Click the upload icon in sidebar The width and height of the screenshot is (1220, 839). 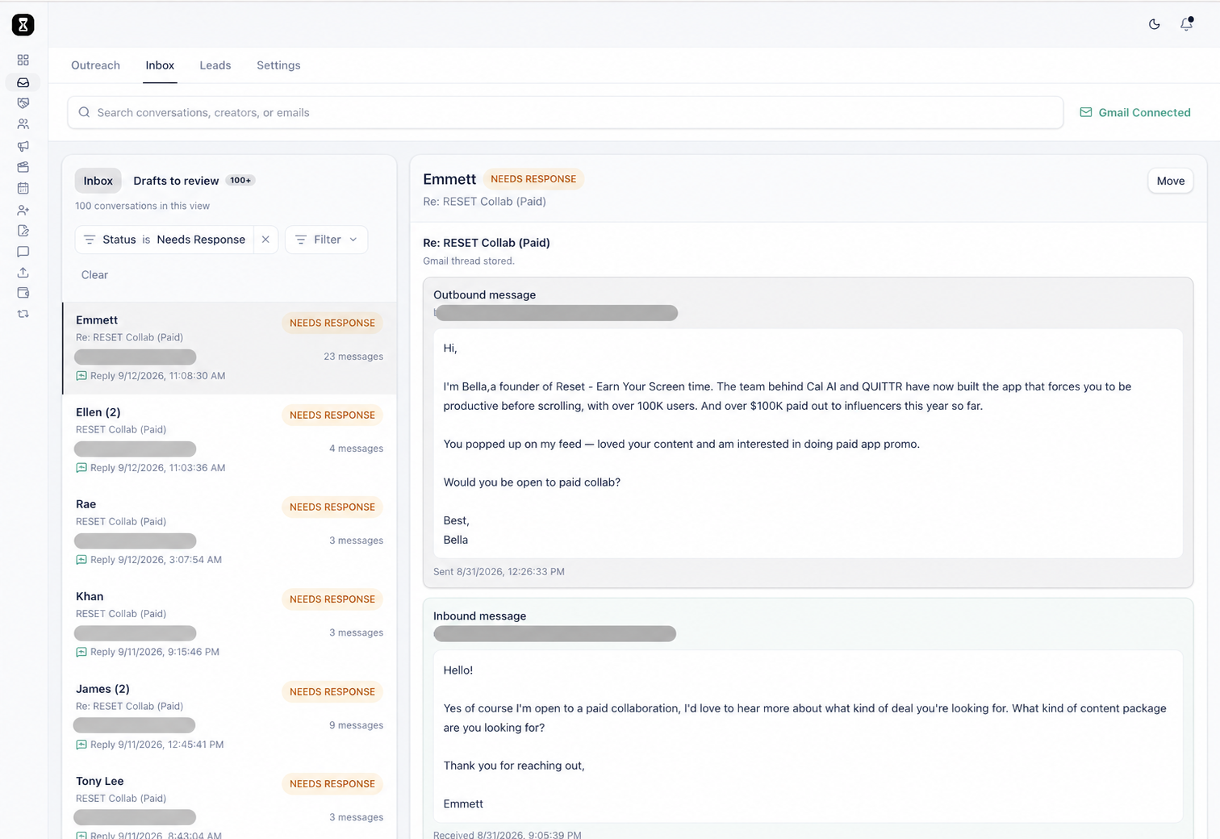23,273
